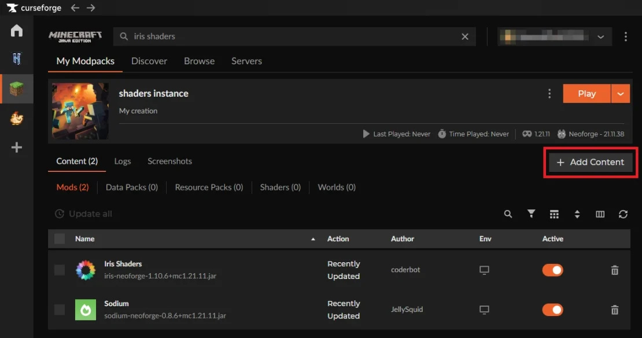Select the Minecraft grass block sidebar icon
Screen dimensions: 642x338
pyautogui.click(x=17, y=89)
